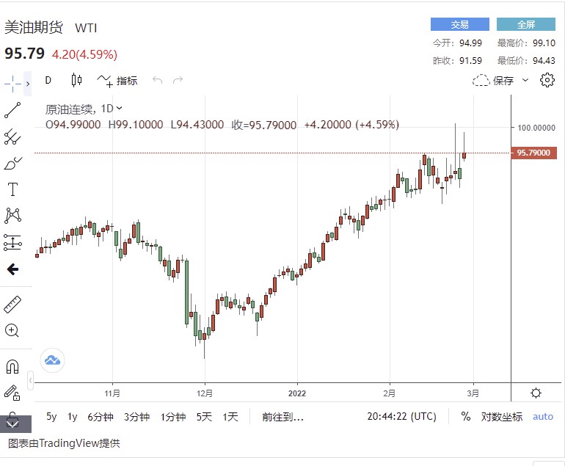Open the D interval dropdown
The height and width of the screenshot is (466, 565).
48,80
